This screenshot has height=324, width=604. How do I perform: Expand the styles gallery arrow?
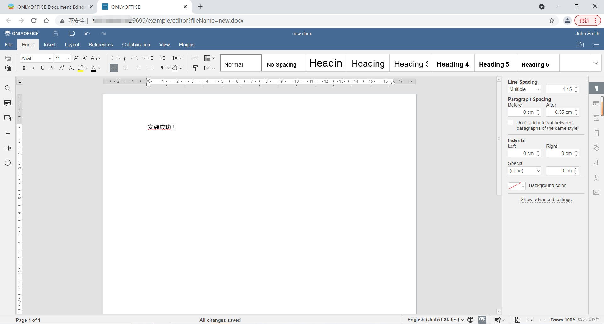tap(596, 63)
